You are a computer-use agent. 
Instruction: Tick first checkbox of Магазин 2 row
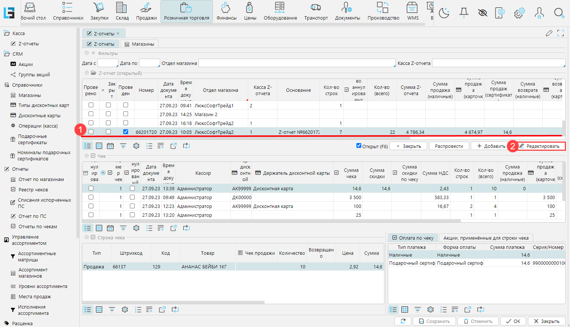coord(91,114)
